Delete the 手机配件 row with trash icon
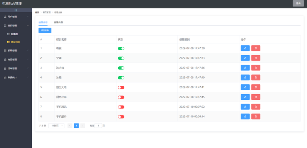This screenshot has width=307, height=148. point(256,117)
